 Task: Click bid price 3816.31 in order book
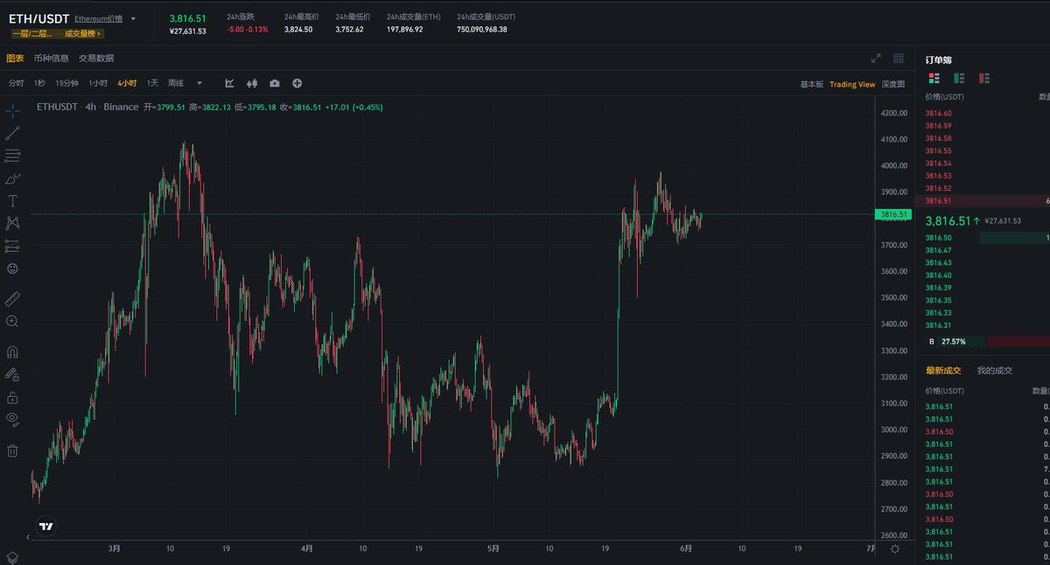(938, 325)
